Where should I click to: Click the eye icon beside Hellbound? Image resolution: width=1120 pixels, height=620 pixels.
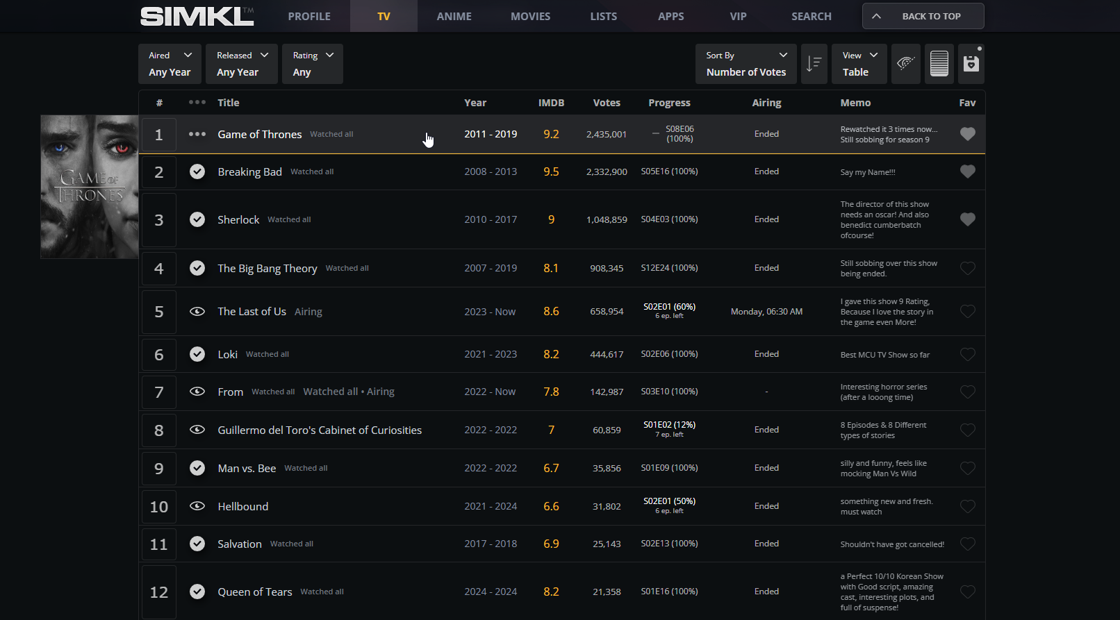coord(197,506)
